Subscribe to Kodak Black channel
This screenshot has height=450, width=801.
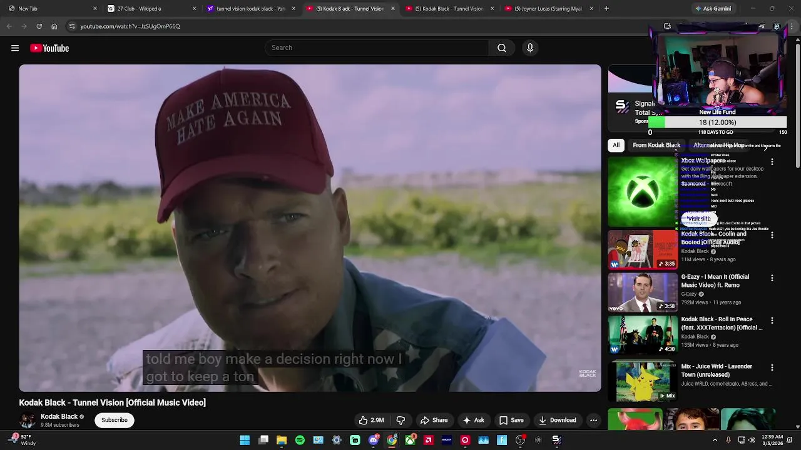pos(115,420)
